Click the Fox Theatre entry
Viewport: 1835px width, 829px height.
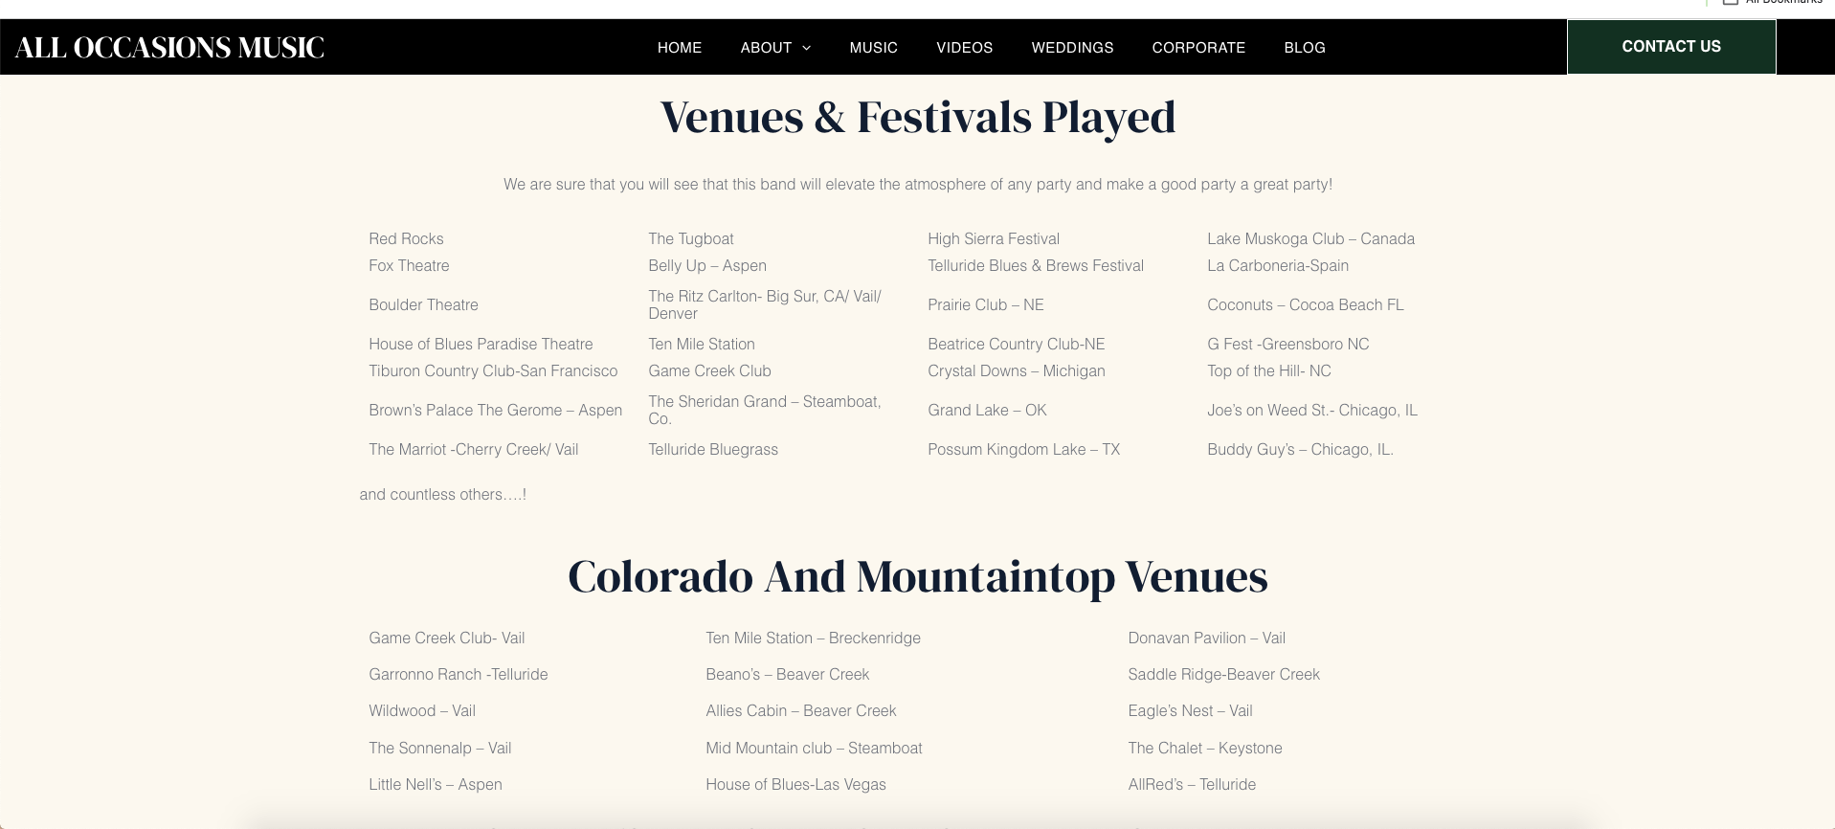pyautogui.click(x=409, y=265)
